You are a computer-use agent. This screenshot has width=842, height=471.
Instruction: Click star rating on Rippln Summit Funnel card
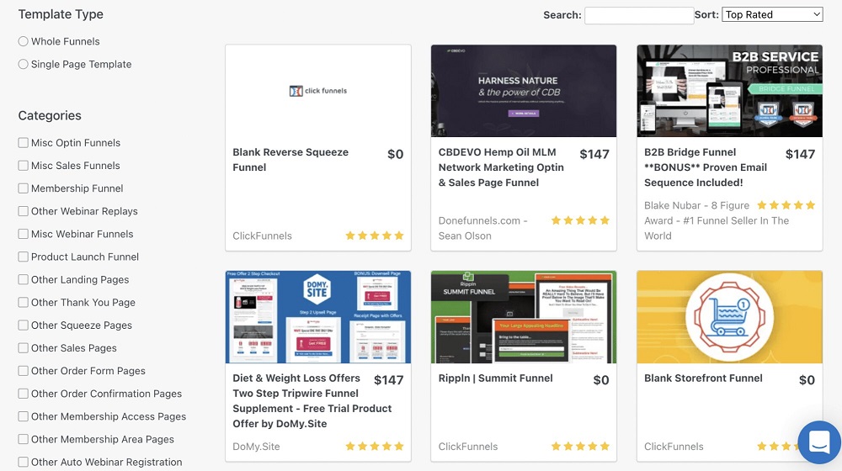coord(580,447)
